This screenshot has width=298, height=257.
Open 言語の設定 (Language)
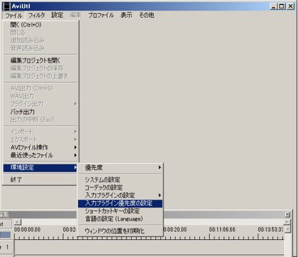coord(120,219)
